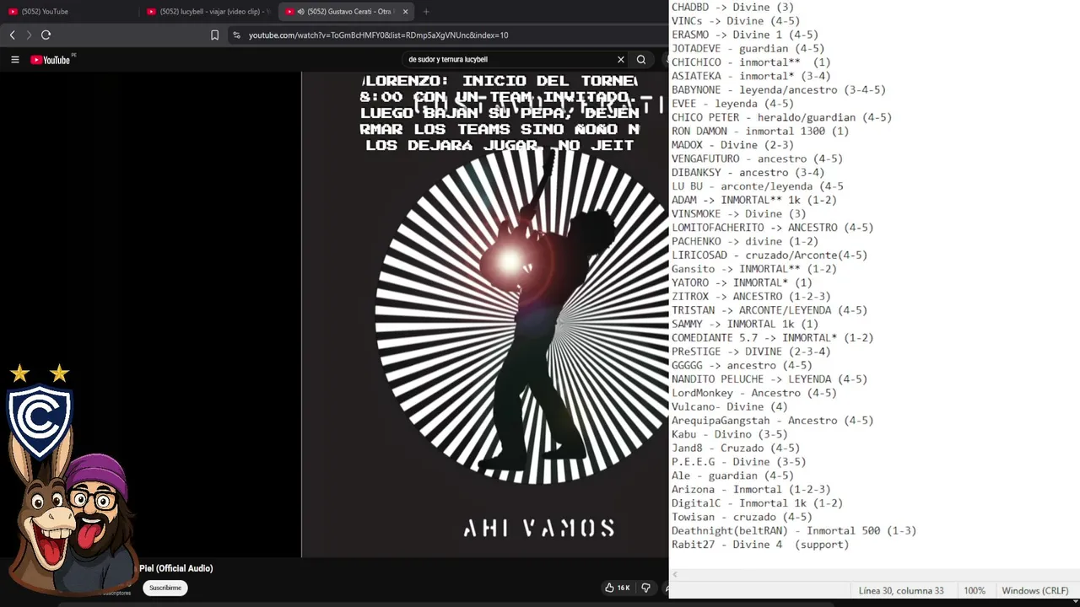
Task: Click 'Windows (CRLF)' in the Notepad status bar
Action: (x=1035, y=591)
